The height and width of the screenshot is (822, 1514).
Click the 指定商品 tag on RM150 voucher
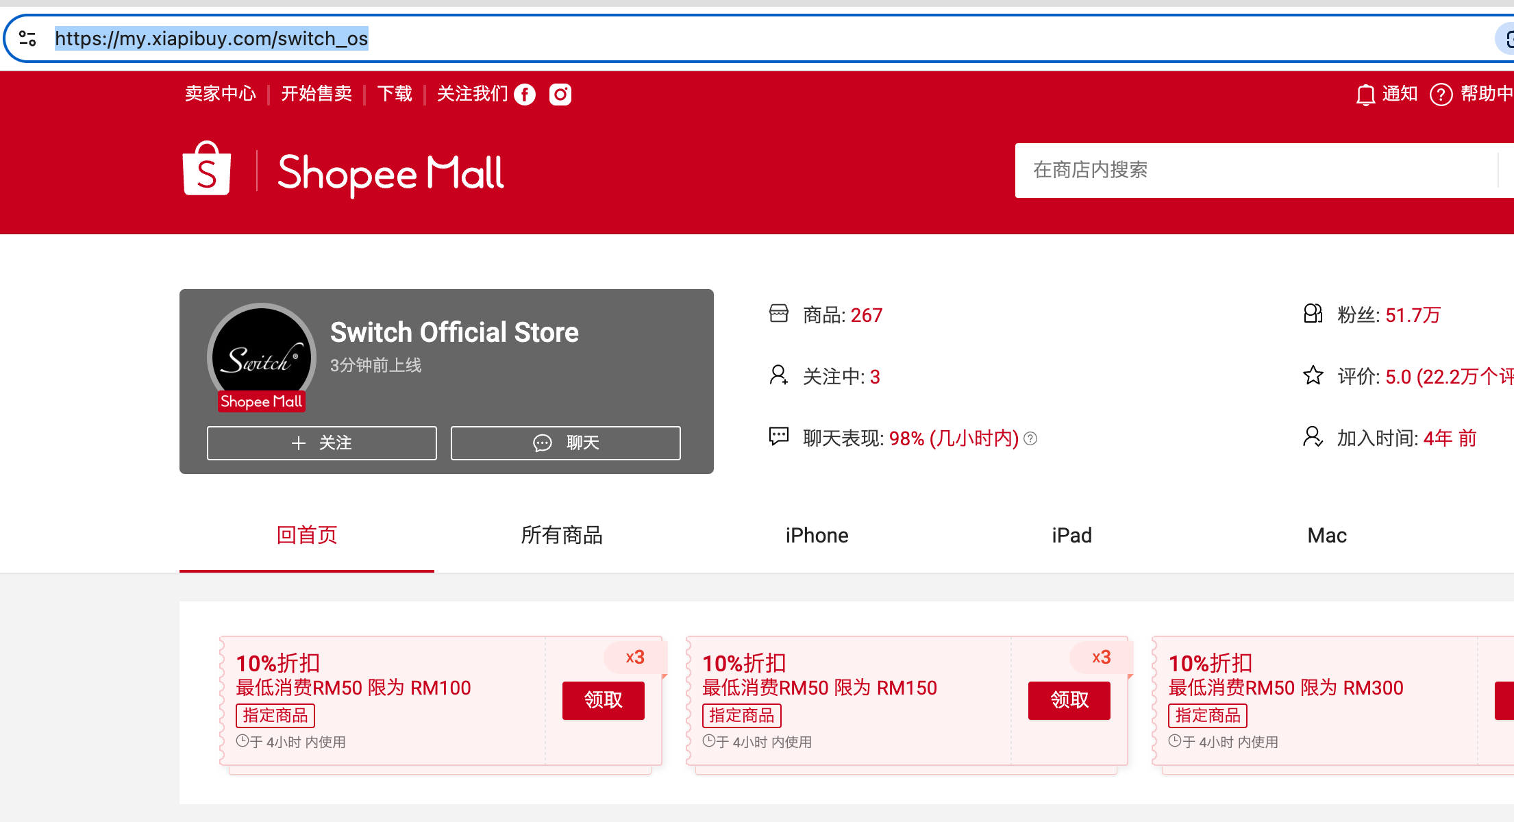click(x=742, y=716)
